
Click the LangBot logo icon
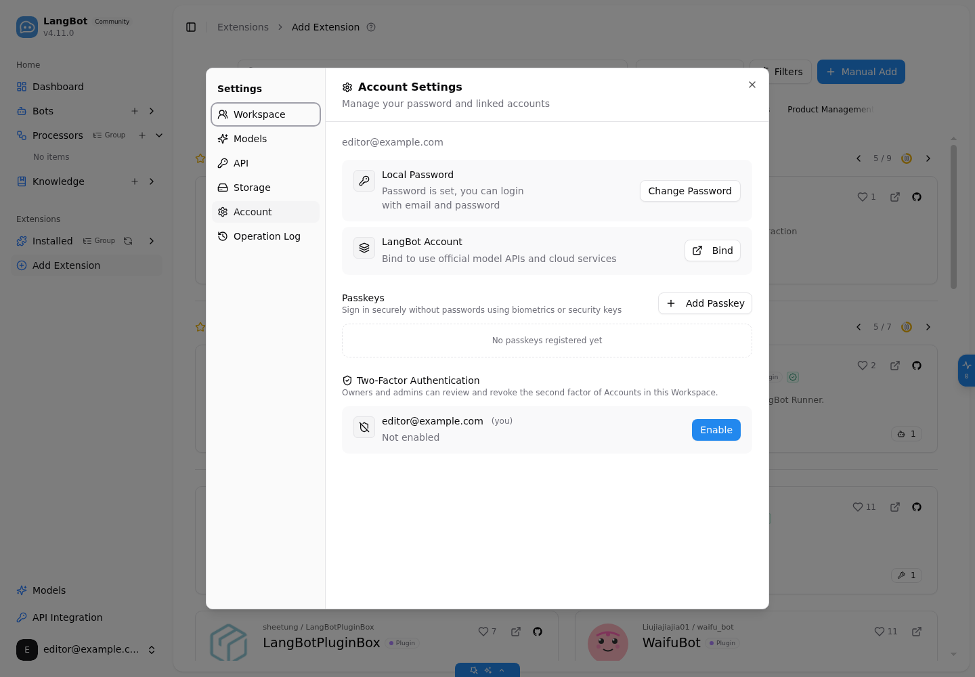tap(27, 27)
